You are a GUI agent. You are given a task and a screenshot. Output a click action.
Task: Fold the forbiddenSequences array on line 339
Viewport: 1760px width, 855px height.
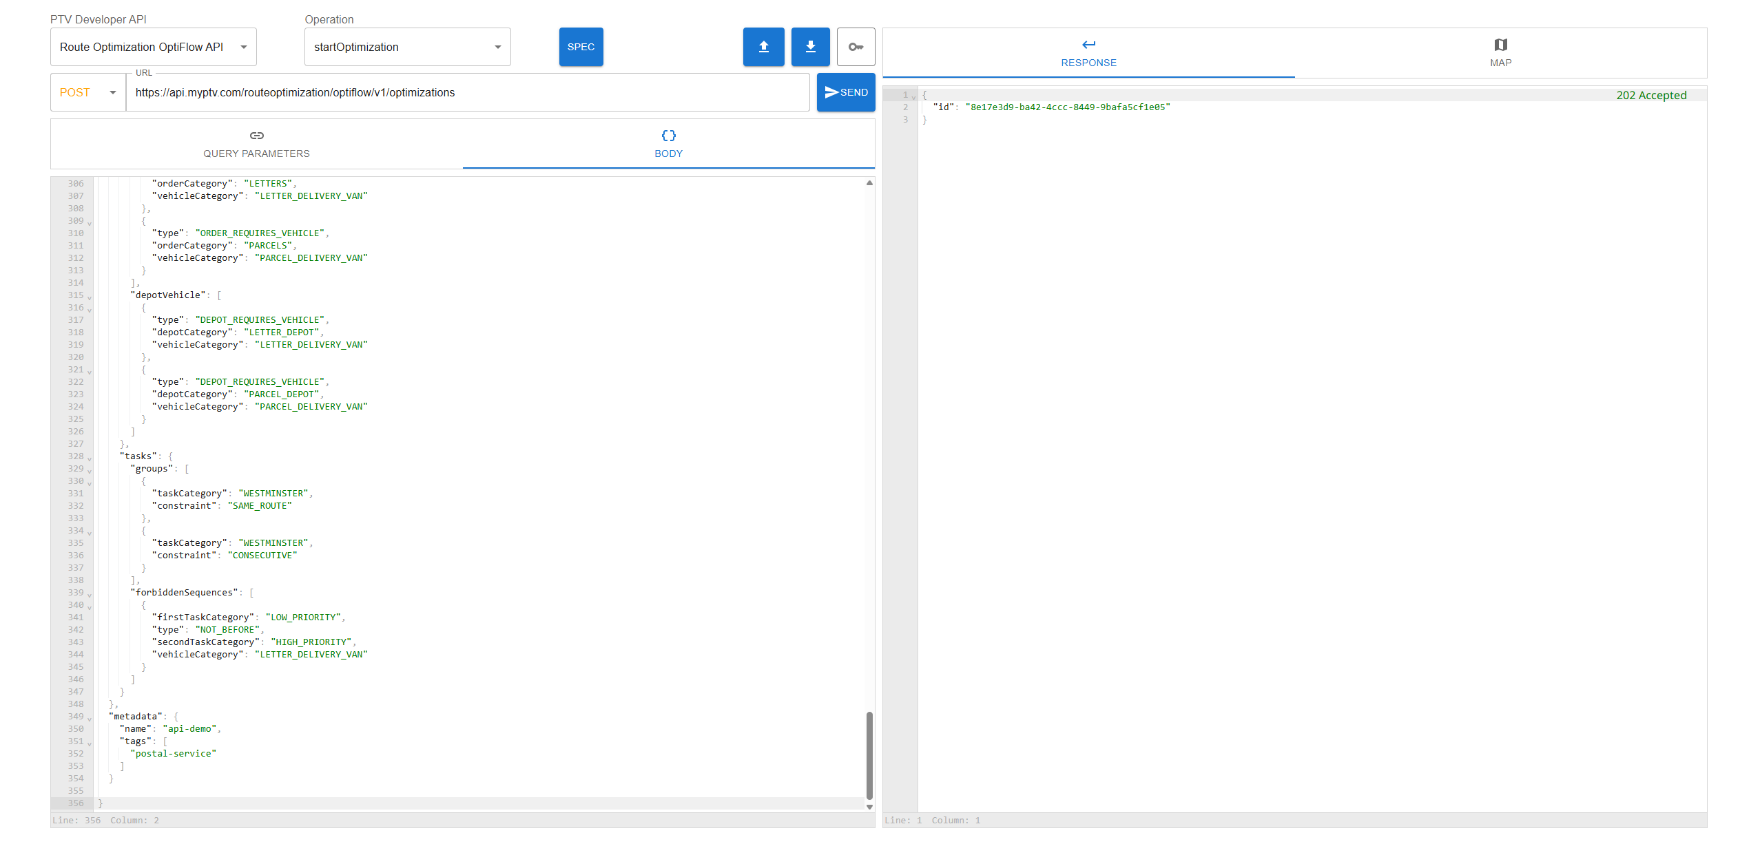click(x=90, y=594)
